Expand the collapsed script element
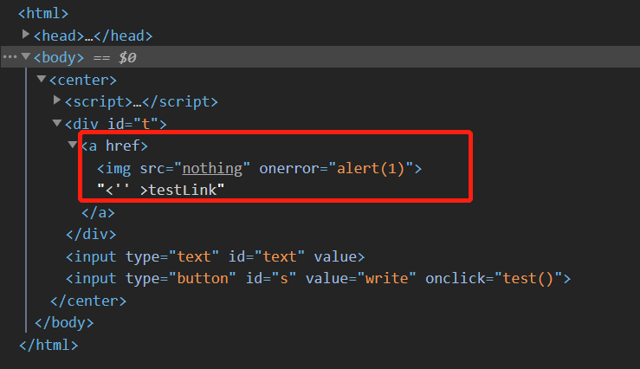Image resolution: width=640 pixels, height=369 pixels. coord(57,100)
